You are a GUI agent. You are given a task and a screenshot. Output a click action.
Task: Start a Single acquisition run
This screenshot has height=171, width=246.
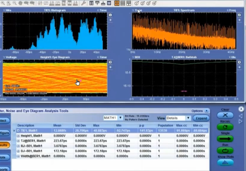tap(225, 139)
